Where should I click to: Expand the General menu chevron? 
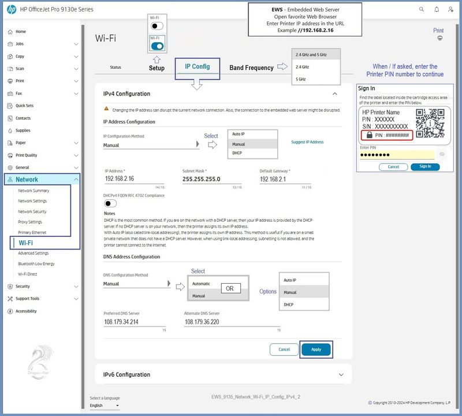76,168
